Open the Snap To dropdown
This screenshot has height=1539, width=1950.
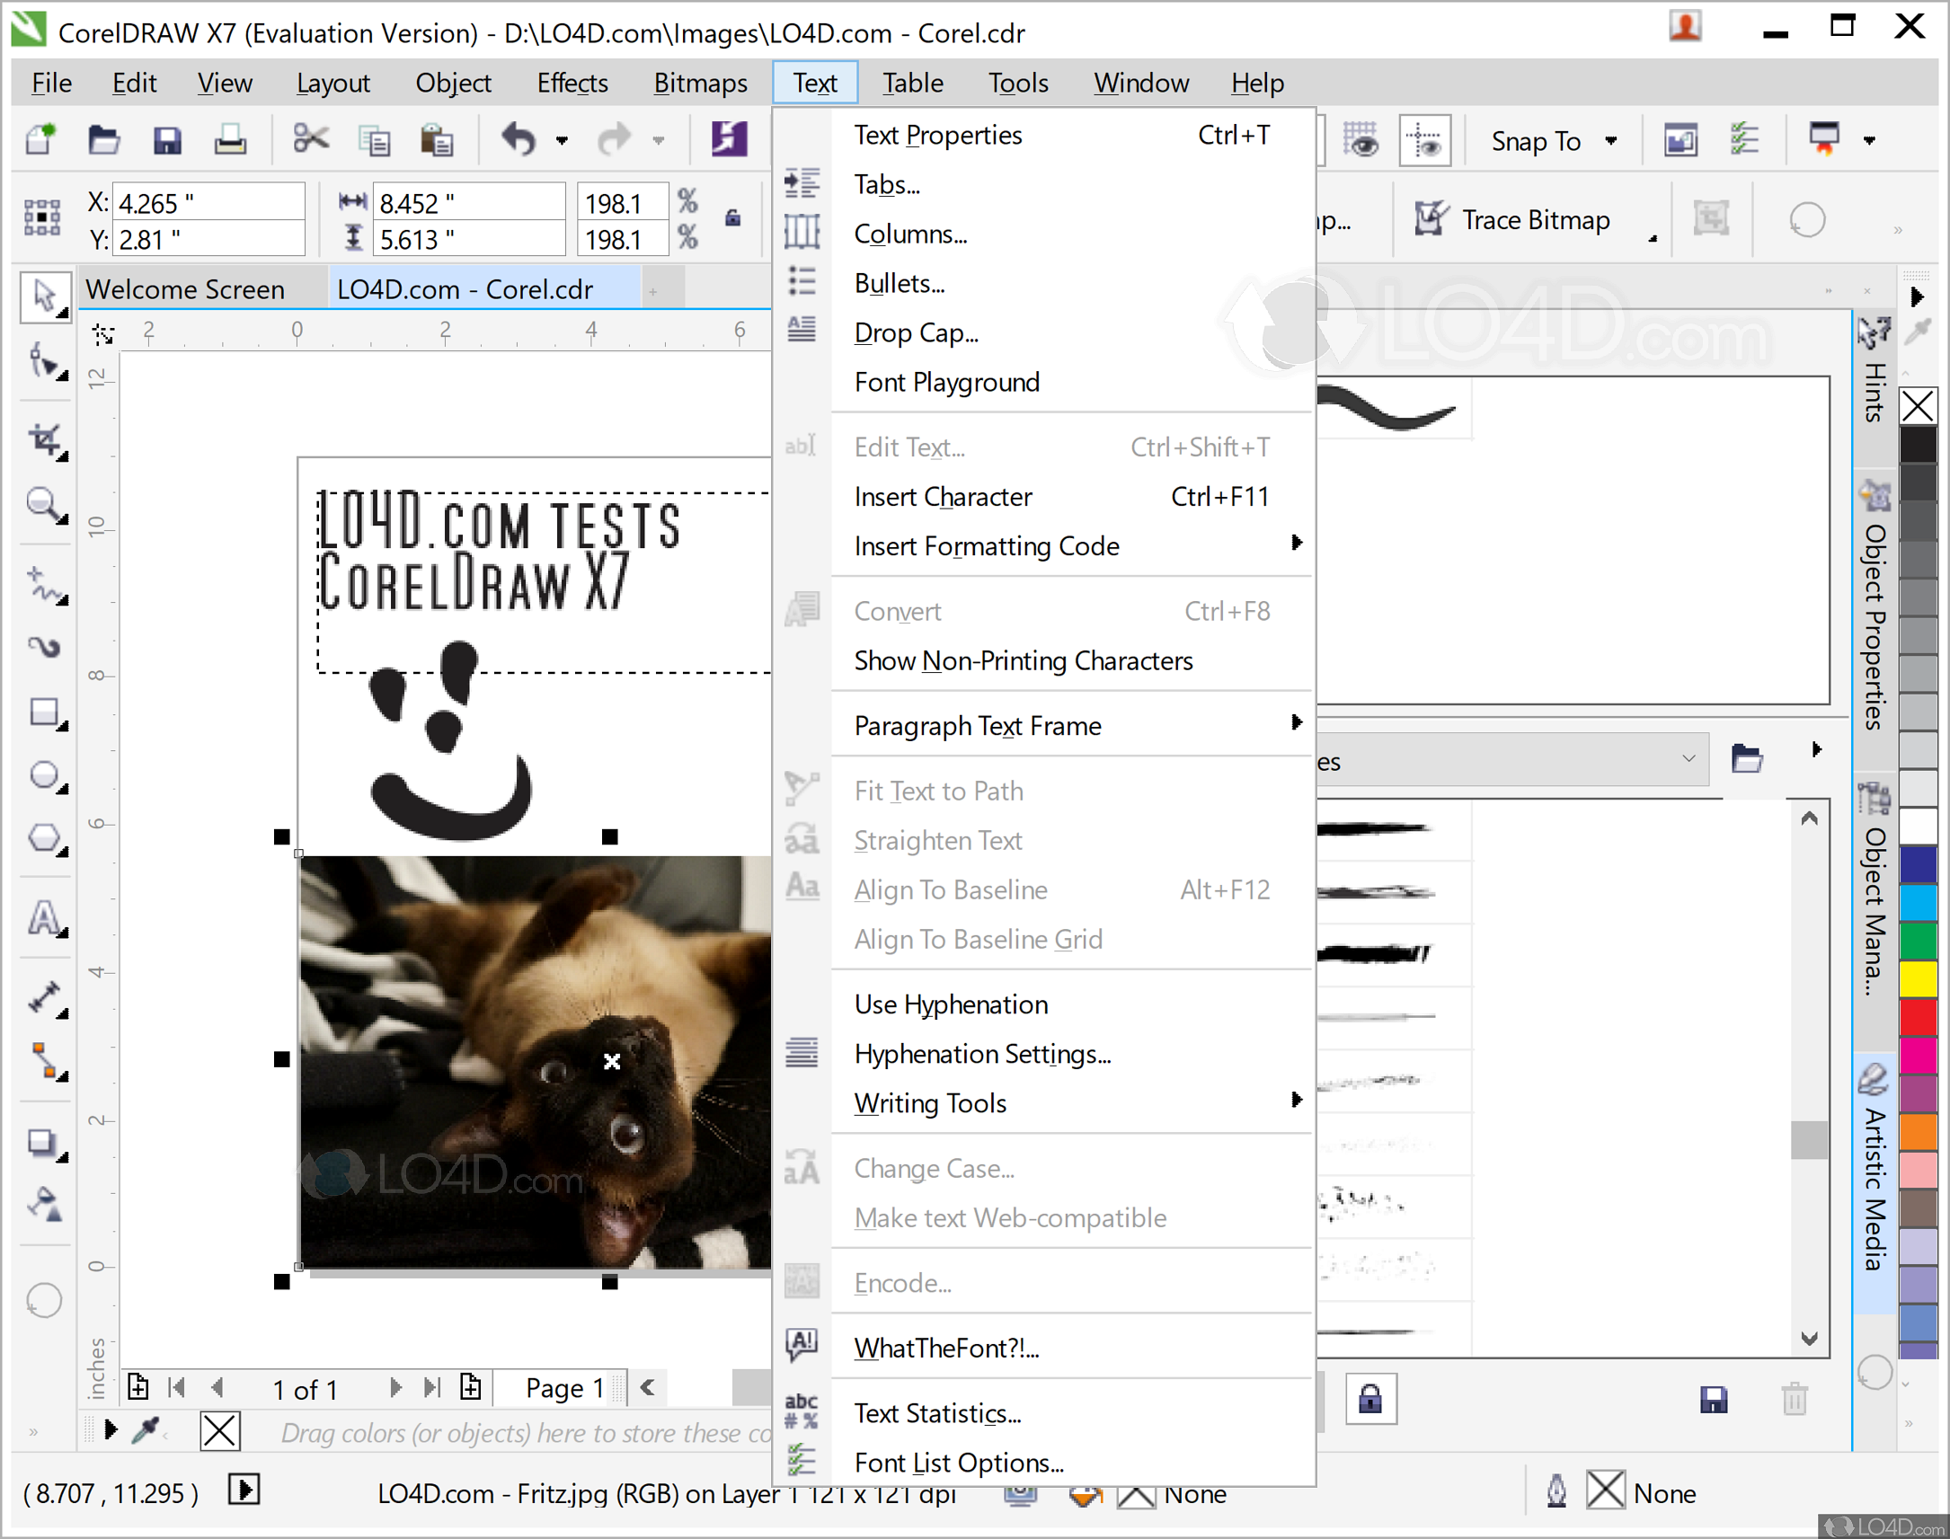pos(1612,140)
